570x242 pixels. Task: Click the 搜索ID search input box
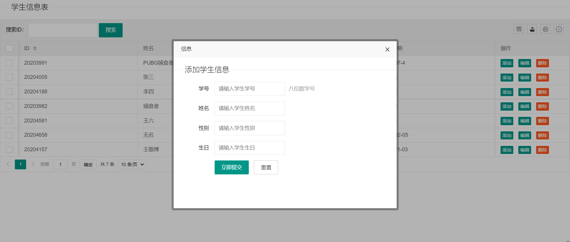[x=63, y=30]
